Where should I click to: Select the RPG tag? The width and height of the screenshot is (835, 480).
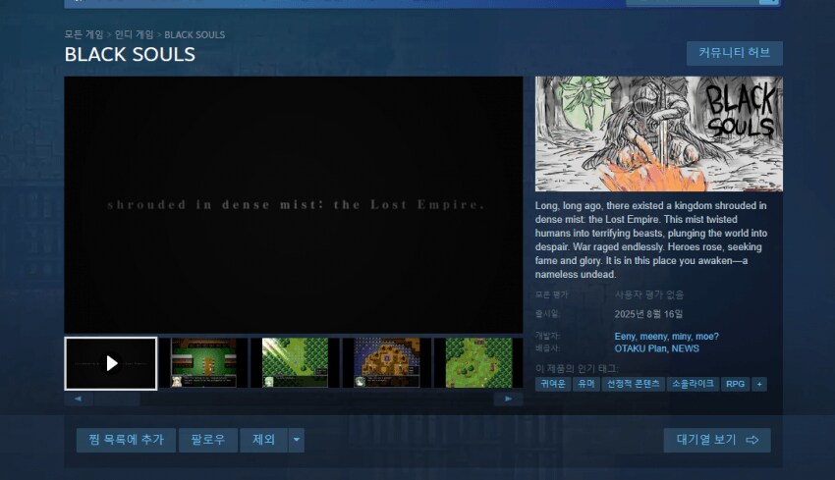(x=735, y=384)
